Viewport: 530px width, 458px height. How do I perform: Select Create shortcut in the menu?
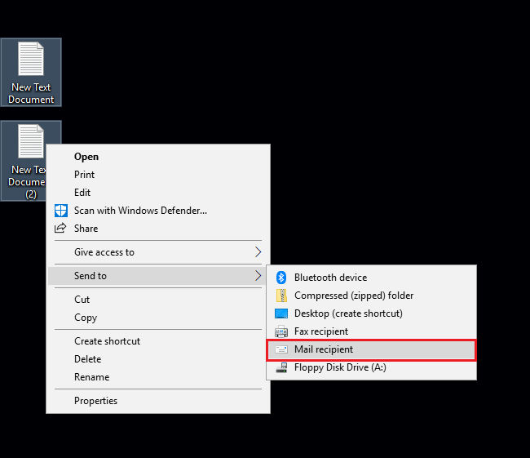tap(158, 341)
